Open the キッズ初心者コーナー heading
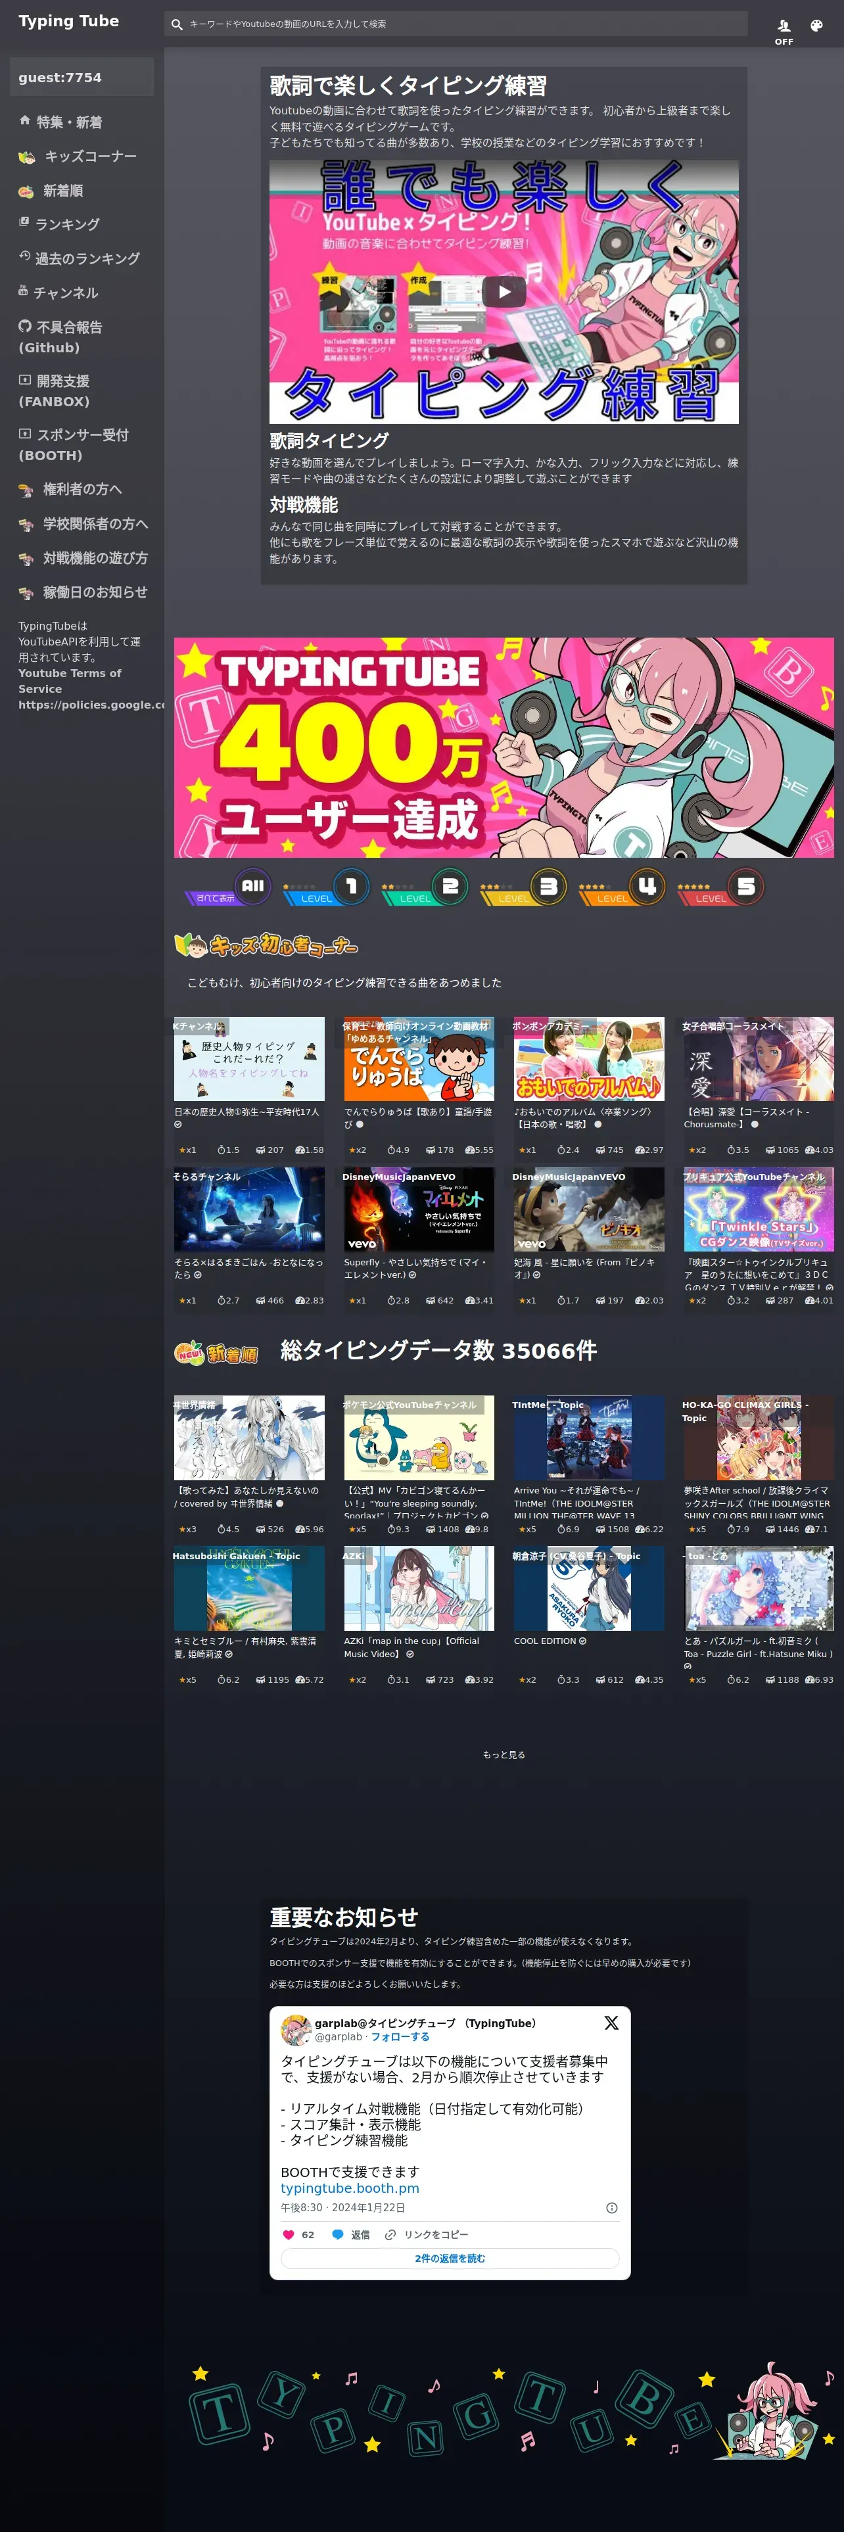The image size is (844, 2532). tap(266, 946)
